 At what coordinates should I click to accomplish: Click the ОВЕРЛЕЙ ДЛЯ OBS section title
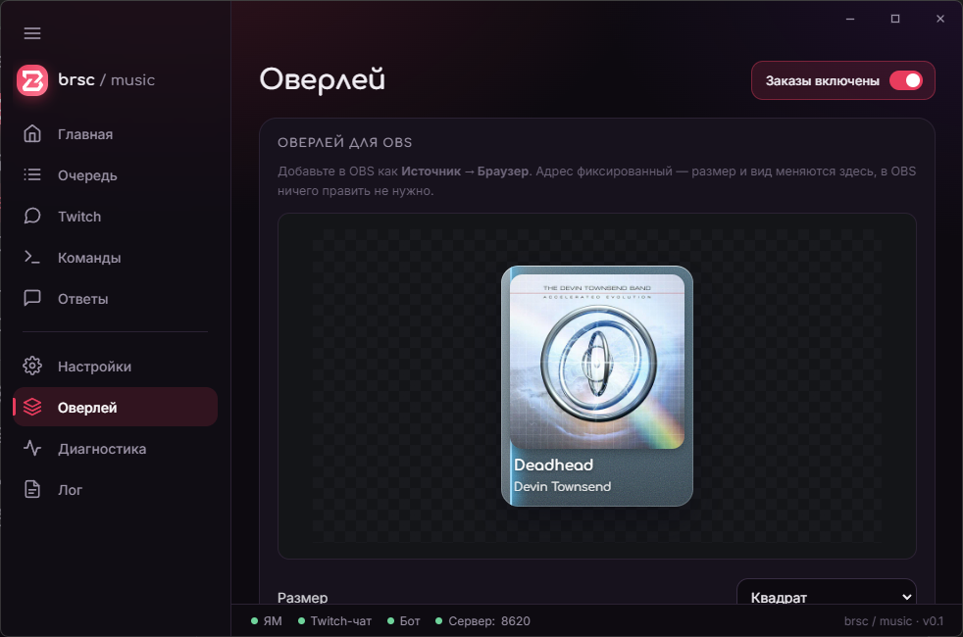point(344,142)
